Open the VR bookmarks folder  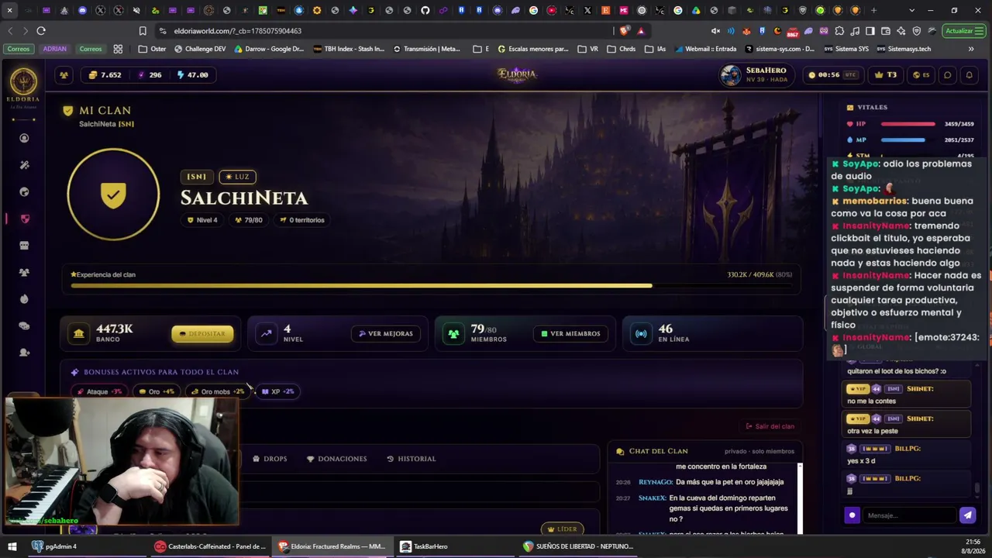[587, 49]
